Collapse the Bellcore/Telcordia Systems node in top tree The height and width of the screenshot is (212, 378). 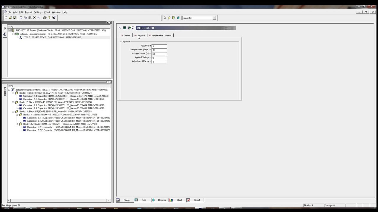13,34
